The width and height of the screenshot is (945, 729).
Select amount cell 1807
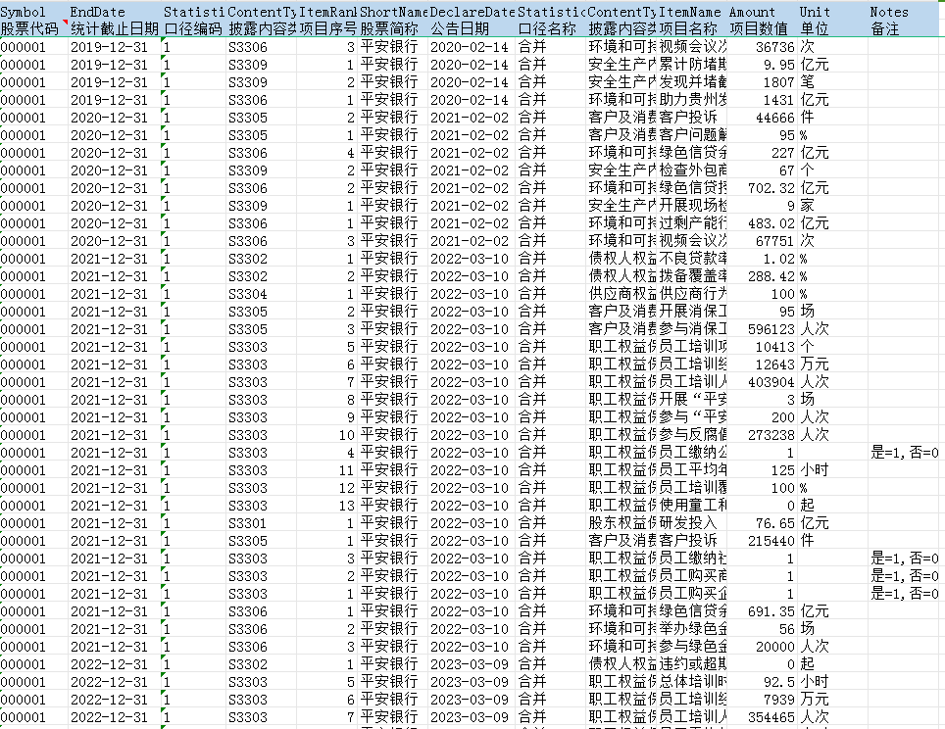coord(763,82)
